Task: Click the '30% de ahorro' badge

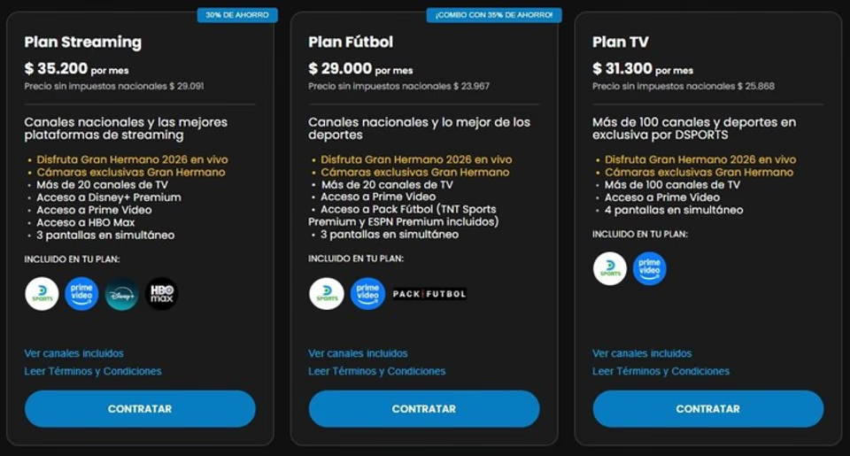Action: click(x=236, y=15)
